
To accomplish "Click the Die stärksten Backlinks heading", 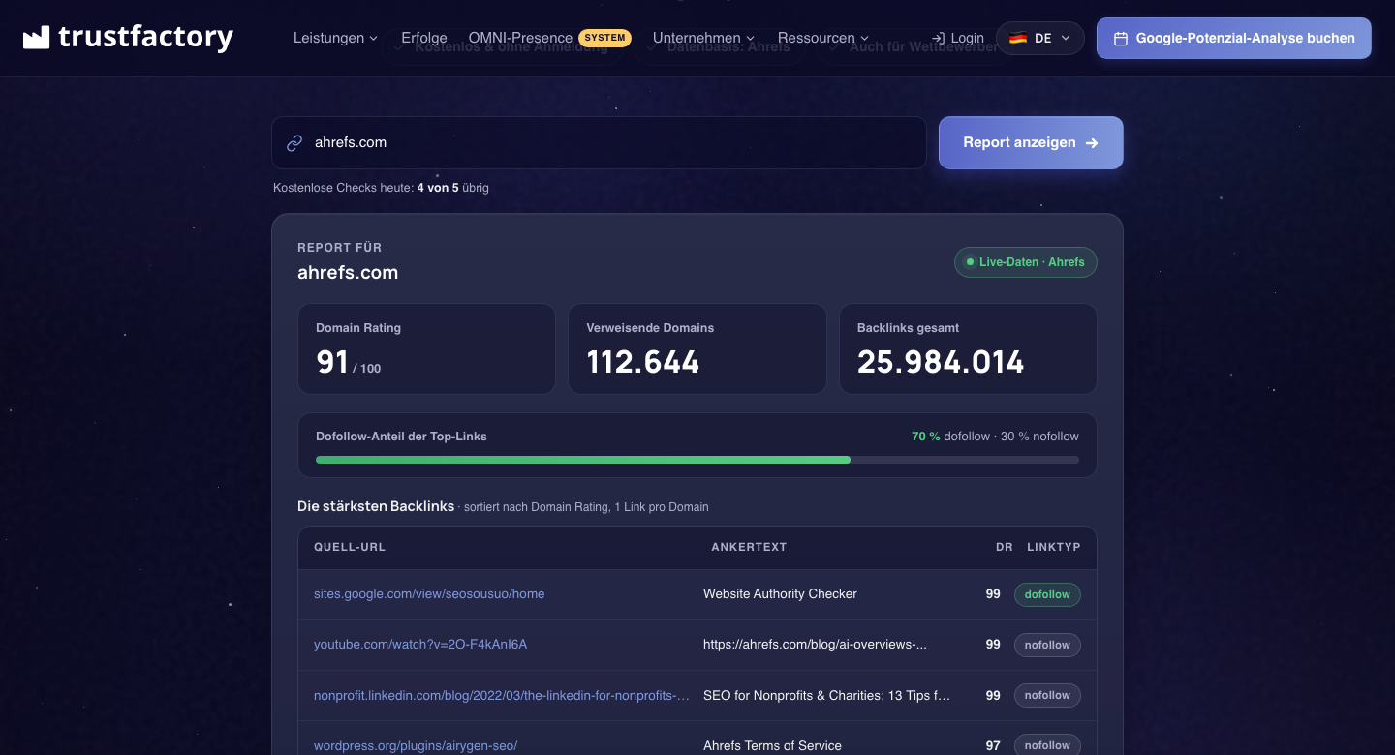I will click(x=376, y=506).
